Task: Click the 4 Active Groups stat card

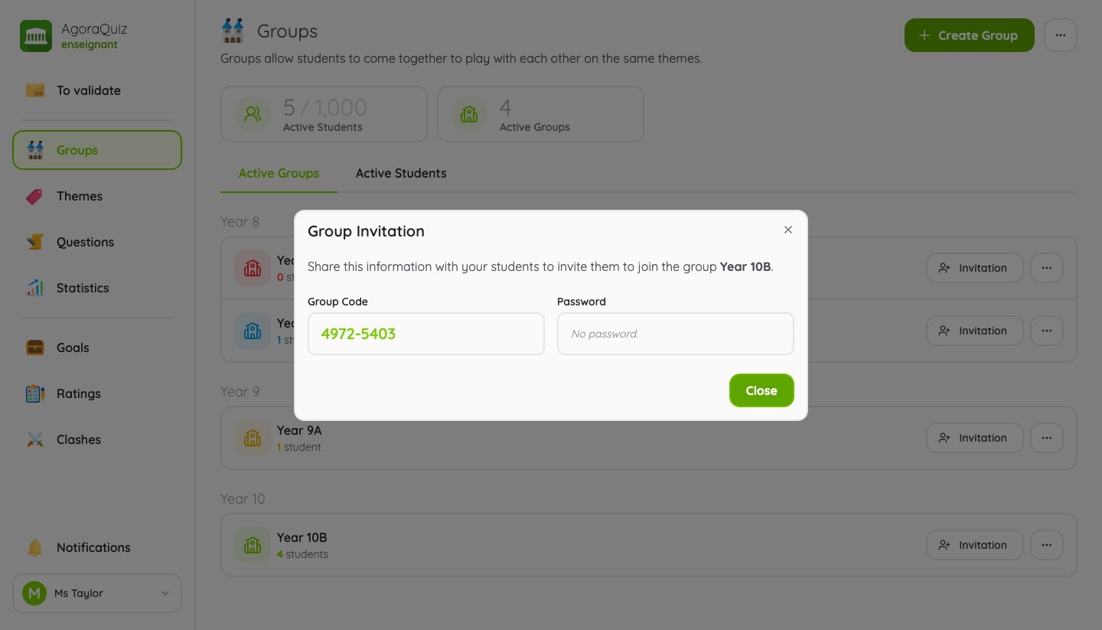Action: pos(540,114)
